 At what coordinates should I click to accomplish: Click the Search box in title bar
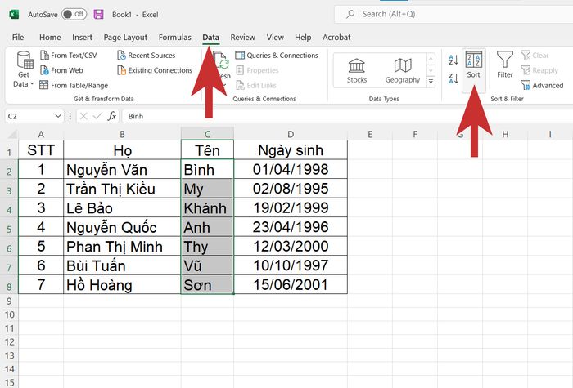[453, 14]
